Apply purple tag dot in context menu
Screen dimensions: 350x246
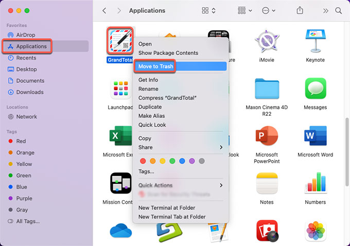coord(192,161)
